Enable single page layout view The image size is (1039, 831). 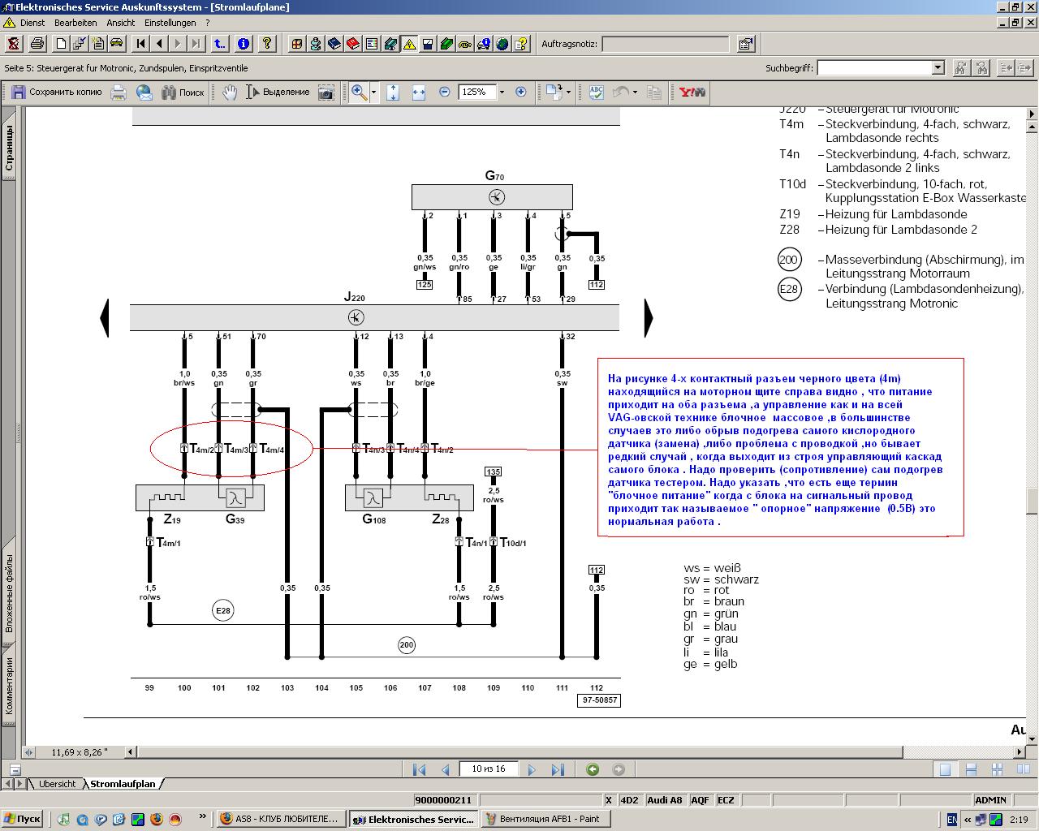(x=945, y=769)
